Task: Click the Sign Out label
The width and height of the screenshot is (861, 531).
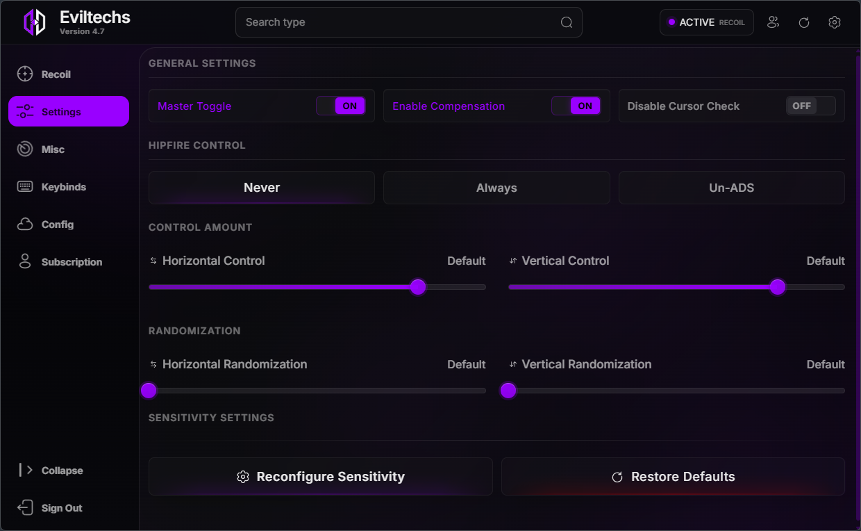Action: 62,508
